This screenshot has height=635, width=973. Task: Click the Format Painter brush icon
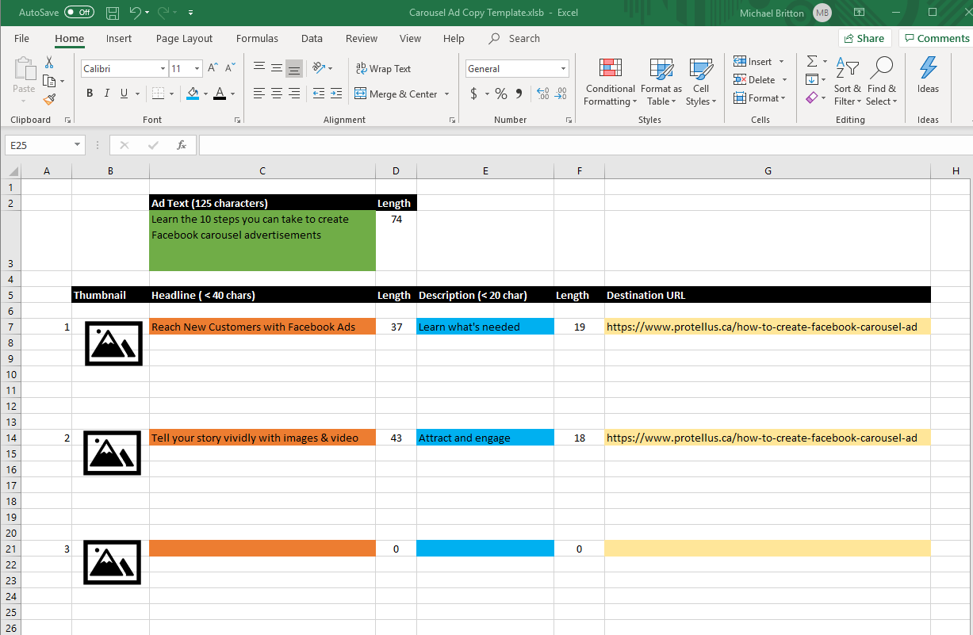[49, 99]
